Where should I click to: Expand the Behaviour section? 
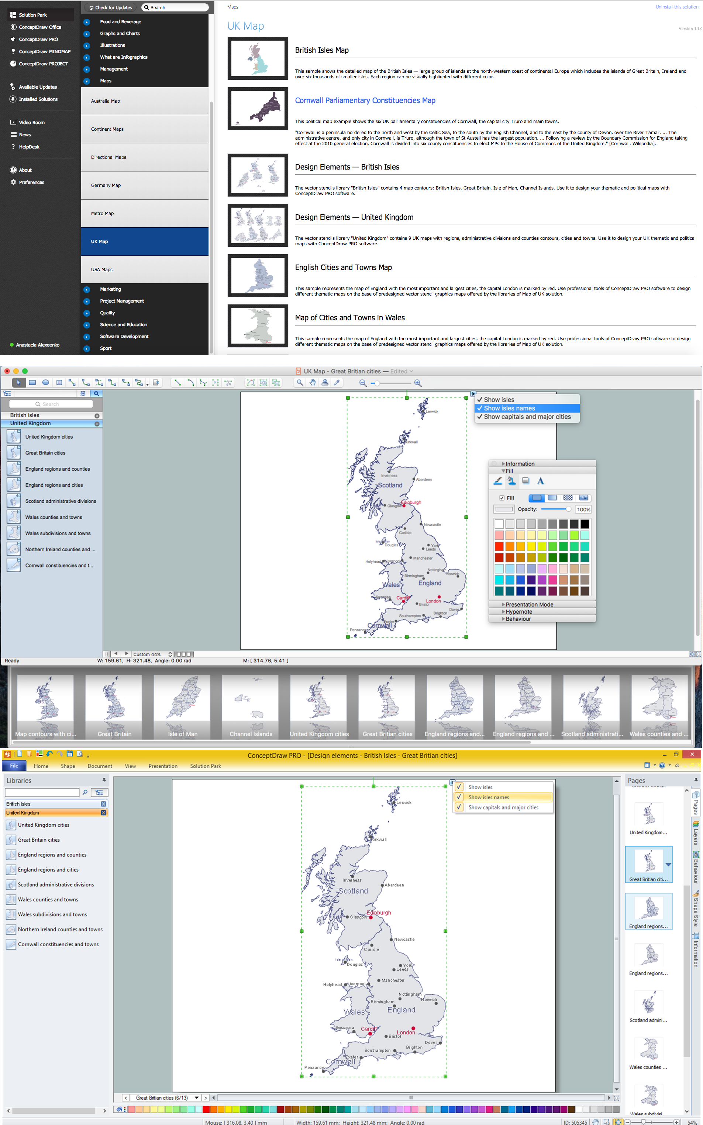pyautogui.click(x=503, y=618)
